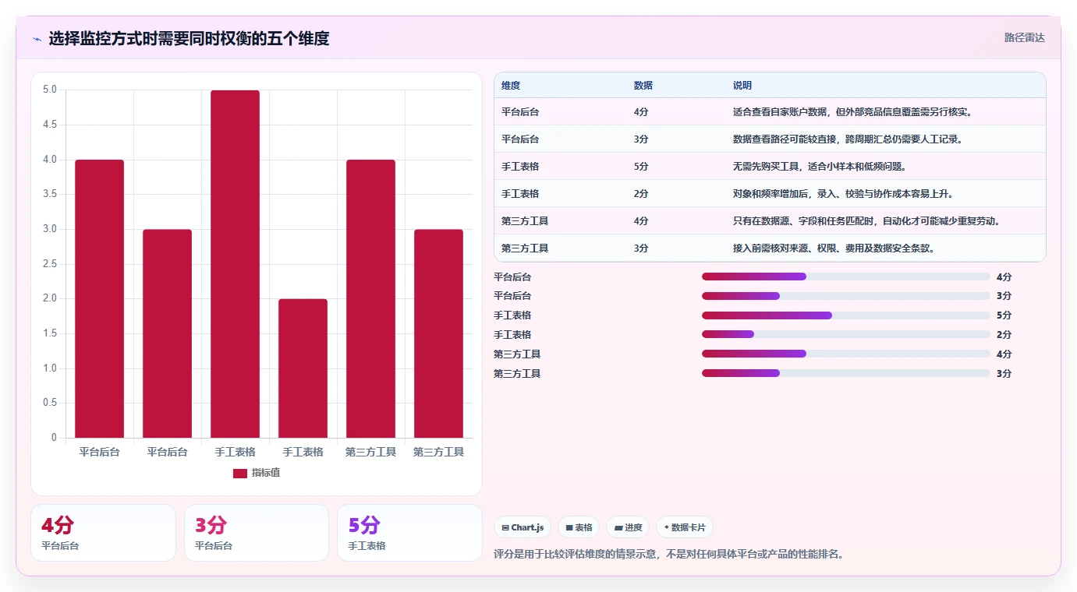Click the 进度 chip label
The image size is (1077, 592).
(x=633, y=528)
